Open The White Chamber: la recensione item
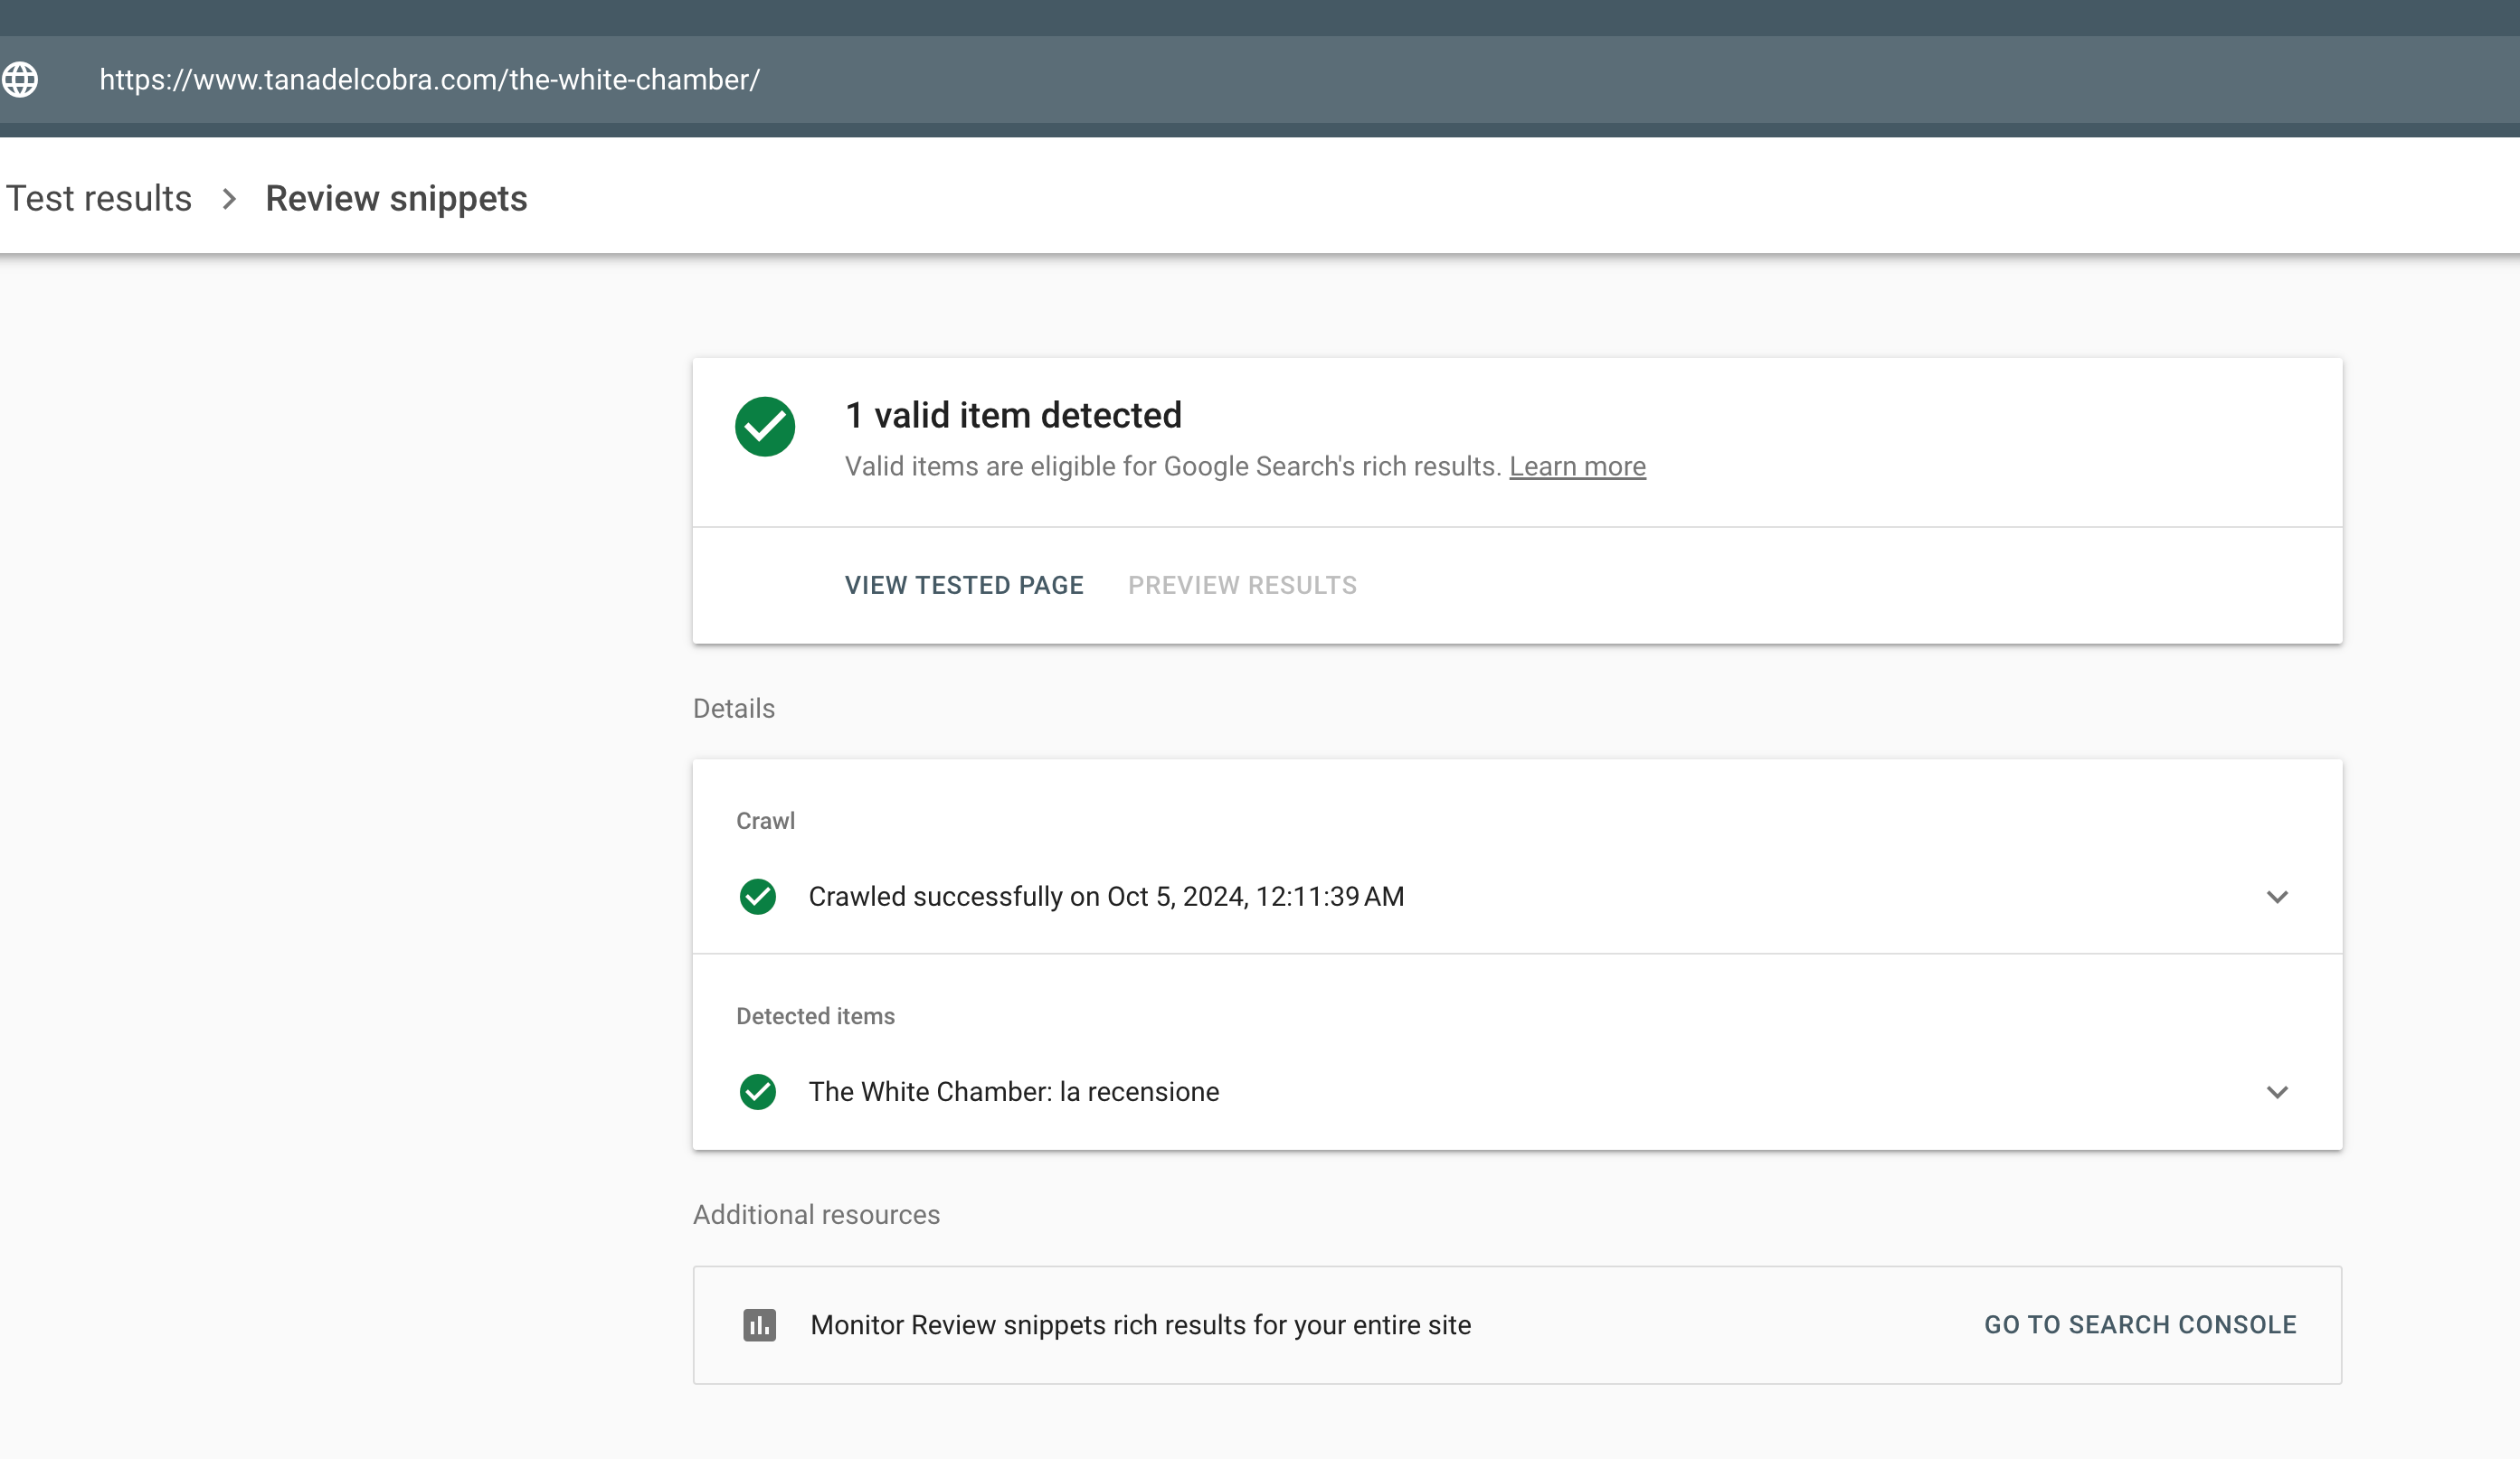 click(1014, 1092)
